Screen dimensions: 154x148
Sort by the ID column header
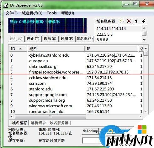[18, 48]
